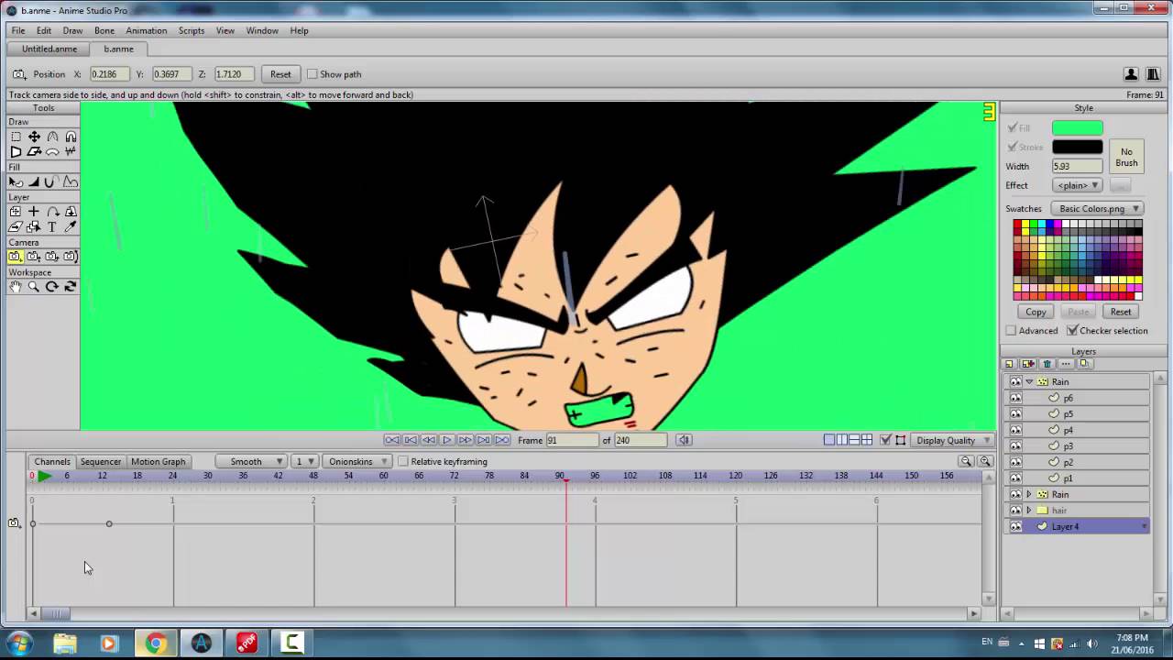Select the Track Camera tool
This screenshot has height=660, width=1173.
[x=16, y=257]
